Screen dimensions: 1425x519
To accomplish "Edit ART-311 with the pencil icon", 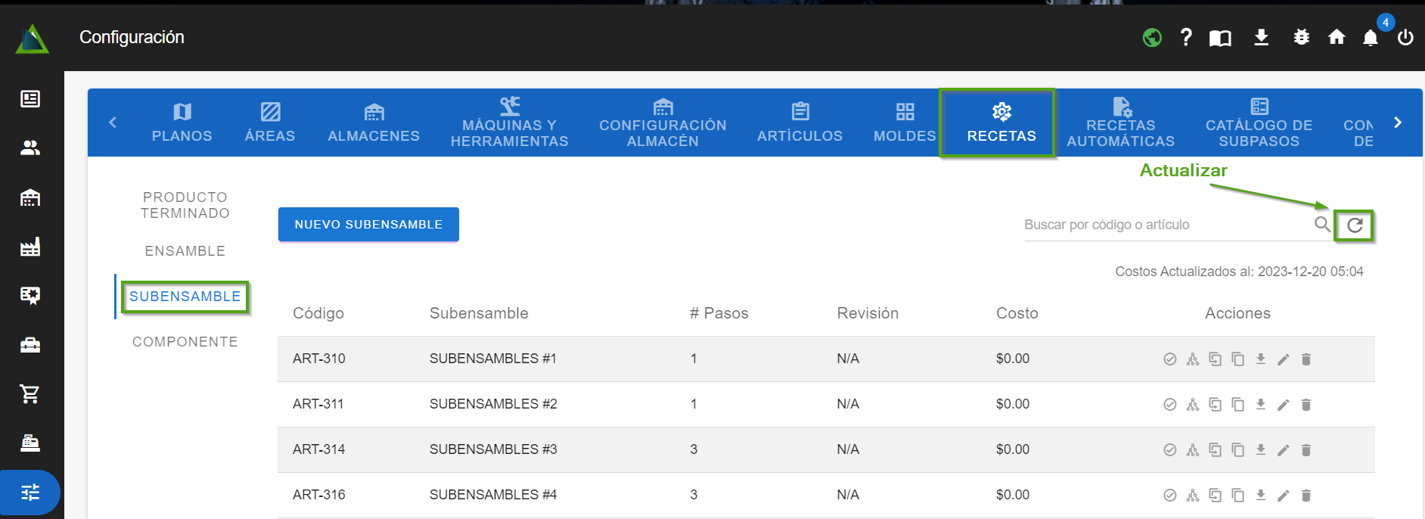I will pos(1283,405).
